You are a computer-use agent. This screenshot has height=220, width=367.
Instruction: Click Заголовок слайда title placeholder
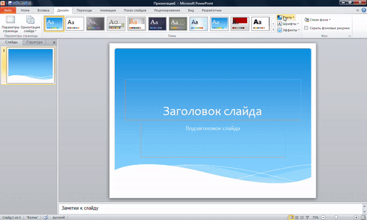pos(213,100)
